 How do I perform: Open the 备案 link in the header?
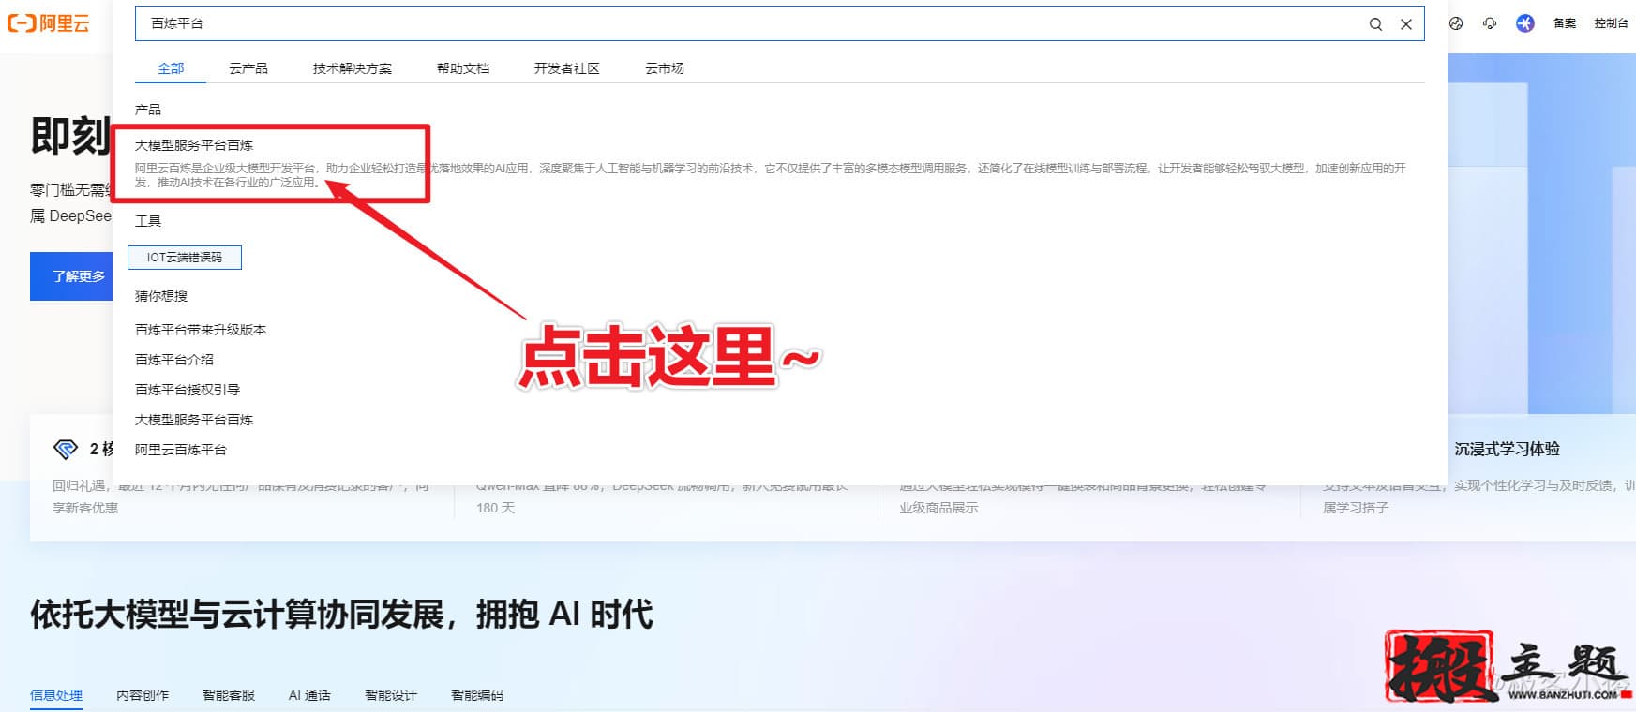tap(1565, 23)
